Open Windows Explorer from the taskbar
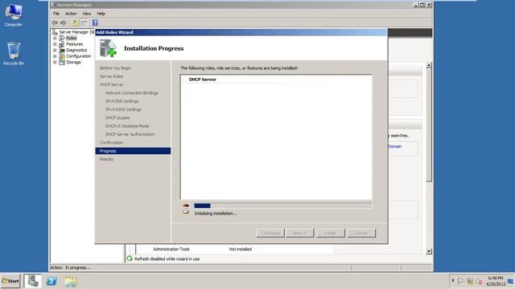Viewport: 515px width, 289px height. (x=71, y=281)
